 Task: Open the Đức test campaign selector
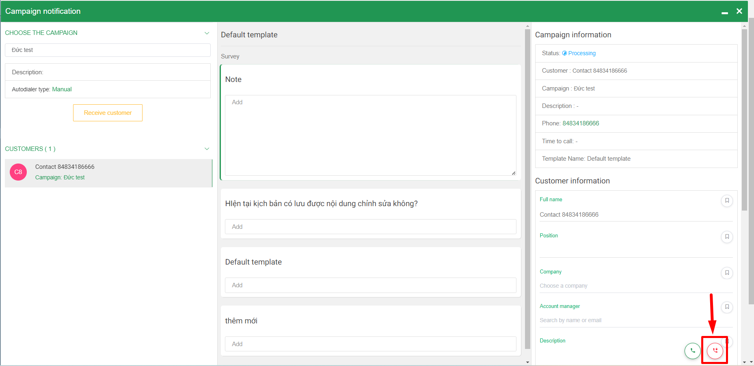[108, 50]
